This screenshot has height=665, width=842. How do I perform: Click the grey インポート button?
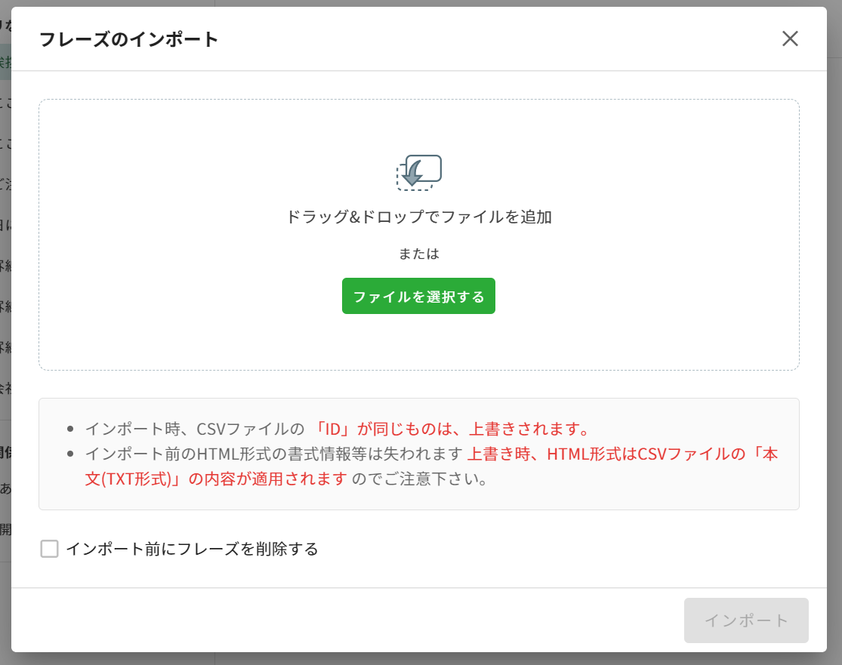(x=745, y=620)
